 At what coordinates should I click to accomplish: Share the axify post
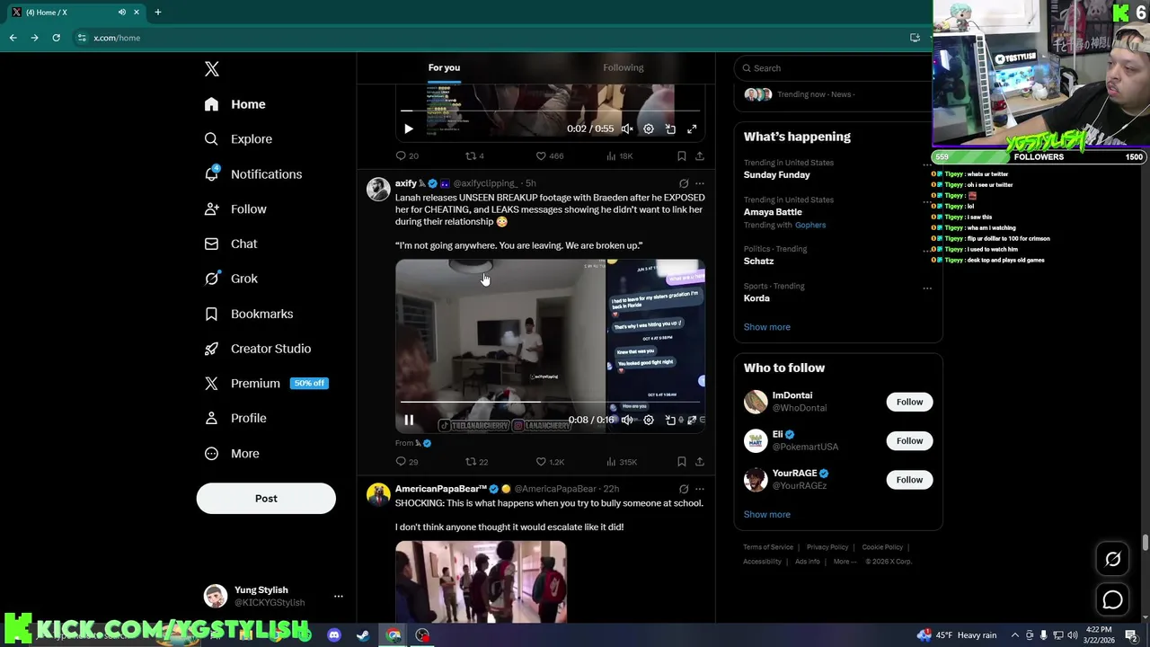click(700, 462)
